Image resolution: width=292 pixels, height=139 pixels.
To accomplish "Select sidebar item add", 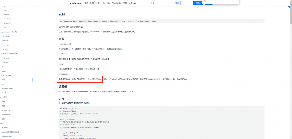I will pos(3,80).
